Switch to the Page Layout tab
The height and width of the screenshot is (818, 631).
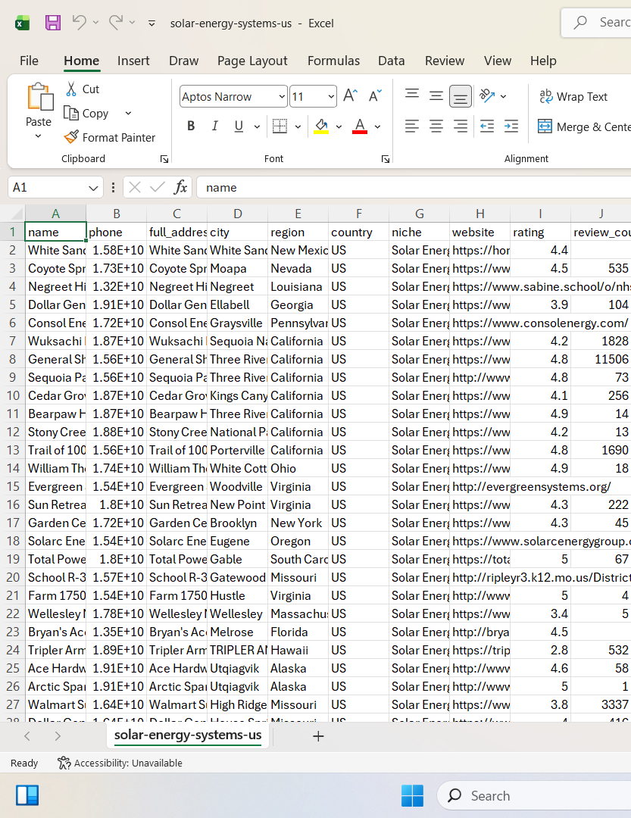252,61
